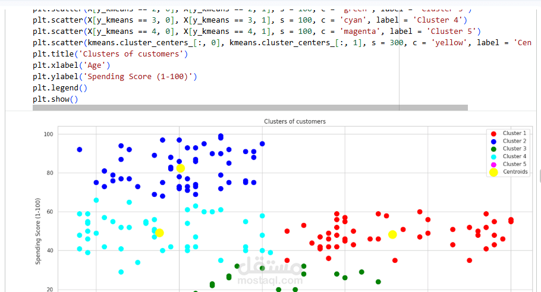Click the y-axis tick label 40
The image size is (541, 292).
tap(50, 250)
